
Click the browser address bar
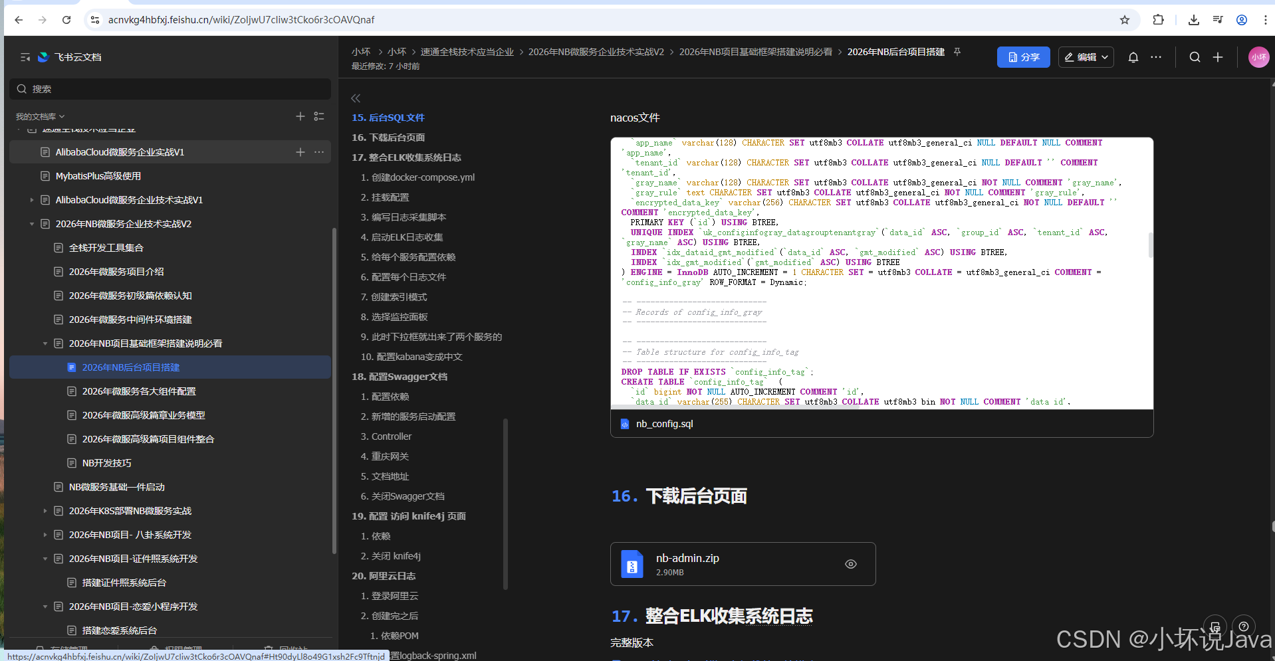click(266, 20)
